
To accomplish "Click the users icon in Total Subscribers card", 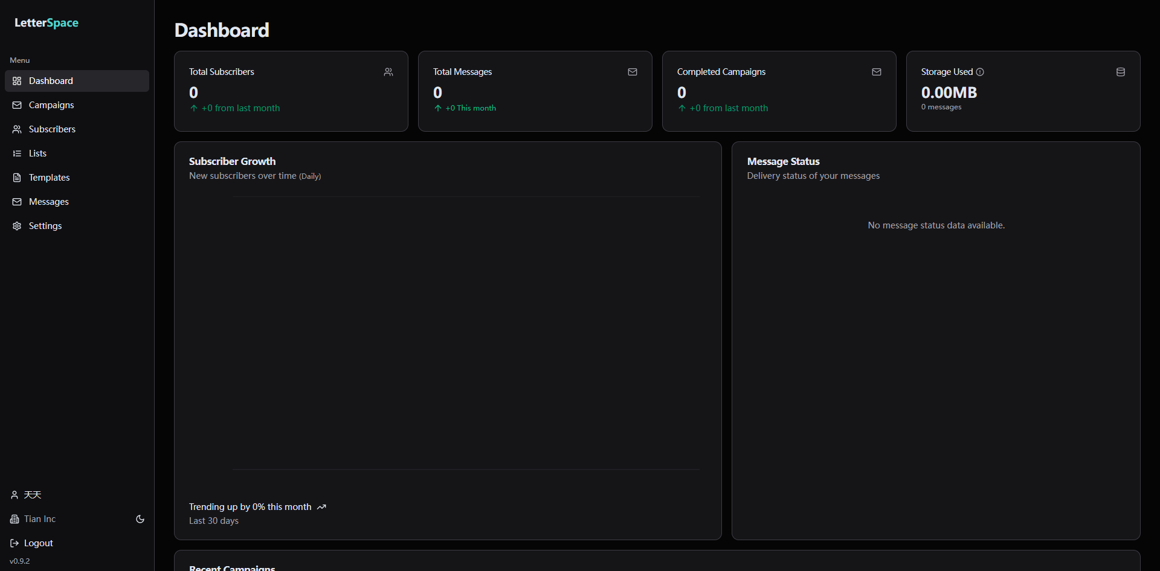I will click(x=388, y=72).
